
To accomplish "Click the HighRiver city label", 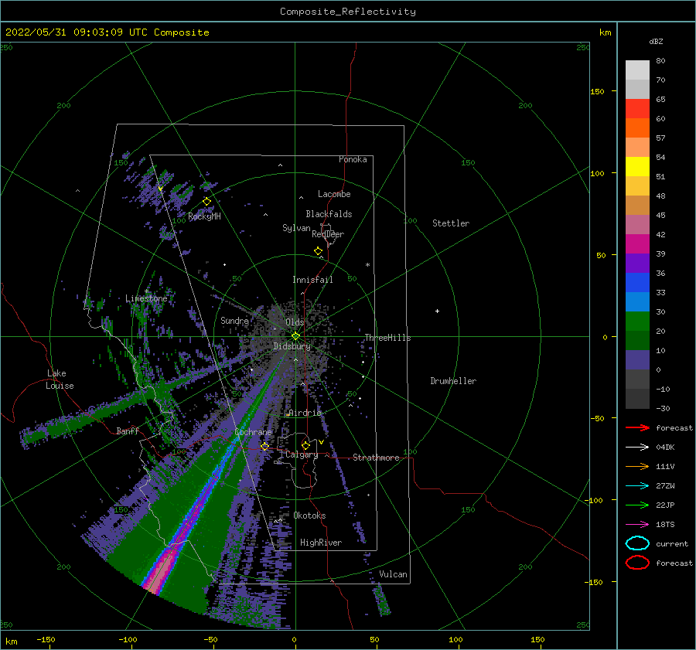I will click(321, 543).
